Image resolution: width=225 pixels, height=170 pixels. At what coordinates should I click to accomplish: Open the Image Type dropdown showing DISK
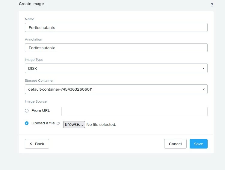[x=116, y=68]
